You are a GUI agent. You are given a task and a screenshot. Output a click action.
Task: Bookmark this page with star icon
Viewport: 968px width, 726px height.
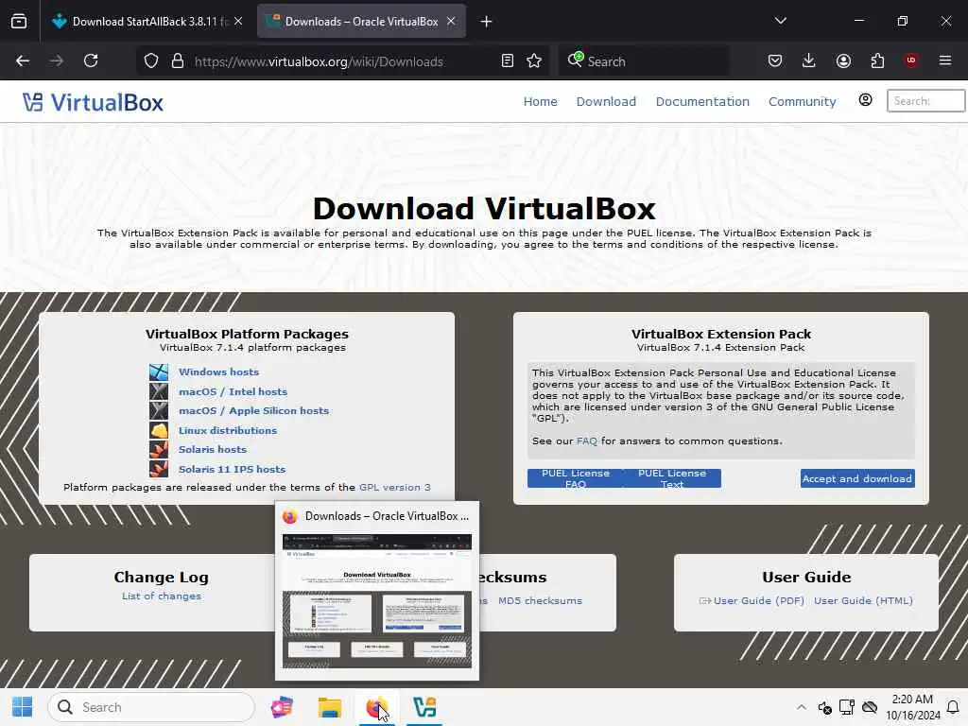534,61
